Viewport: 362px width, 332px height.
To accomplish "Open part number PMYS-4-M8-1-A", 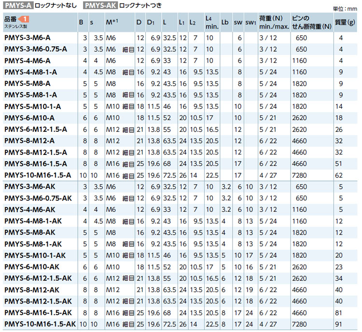I will point(30,72).
